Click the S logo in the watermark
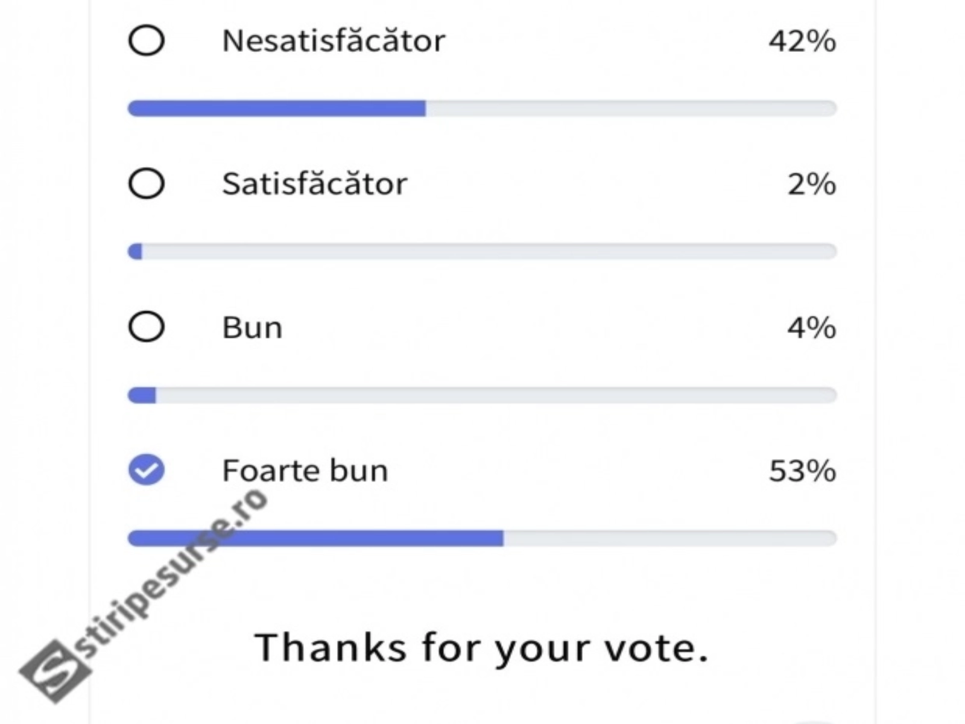Screen dimensions: 965x724 (x=55, y=672)
